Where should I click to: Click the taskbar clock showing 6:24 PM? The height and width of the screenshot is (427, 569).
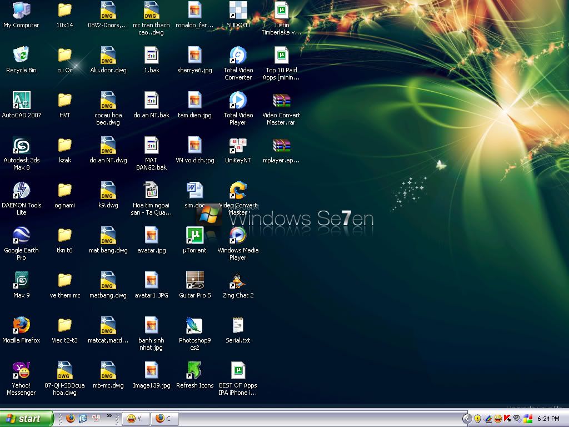(548, 419)
